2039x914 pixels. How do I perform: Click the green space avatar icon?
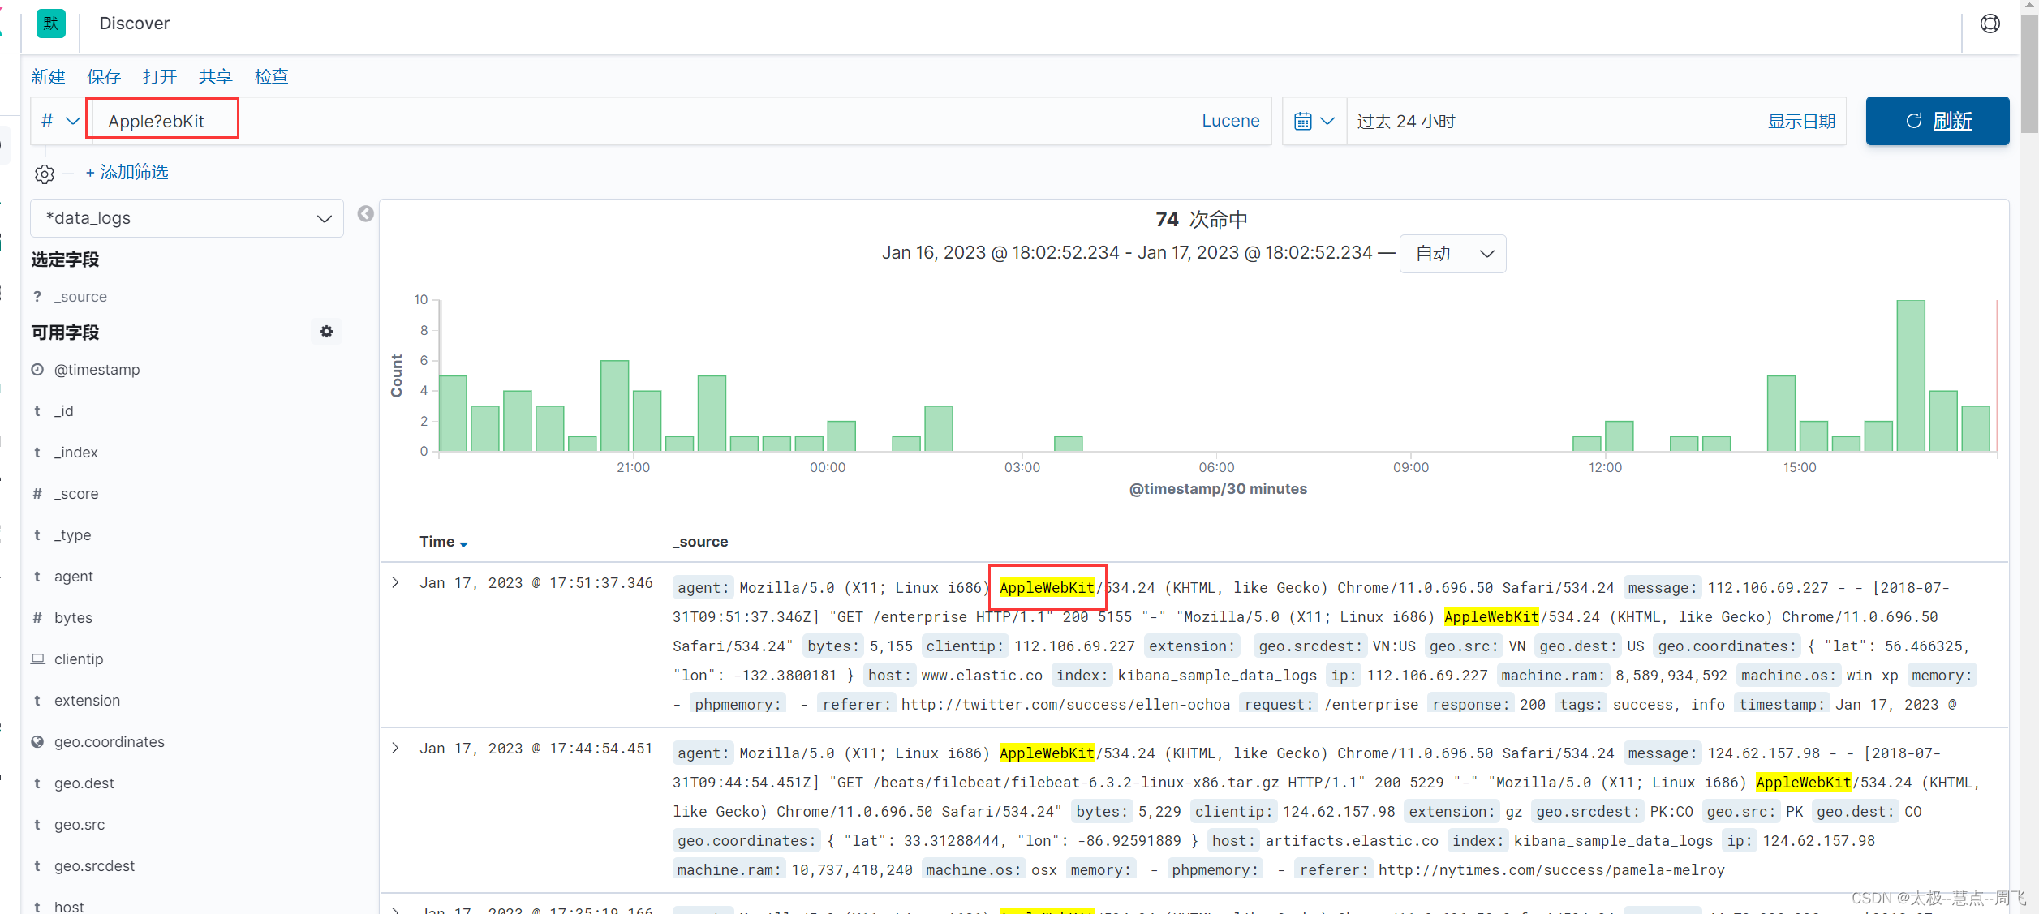(x=51, y=24)
